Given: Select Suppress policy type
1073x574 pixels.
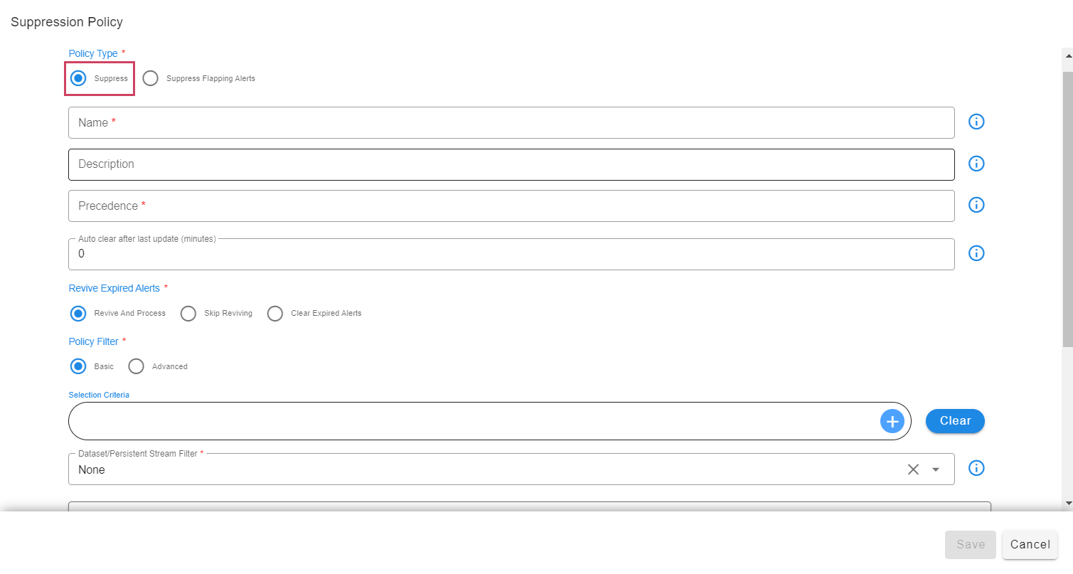Looking at the screenshot, I should tap(79, 78).
